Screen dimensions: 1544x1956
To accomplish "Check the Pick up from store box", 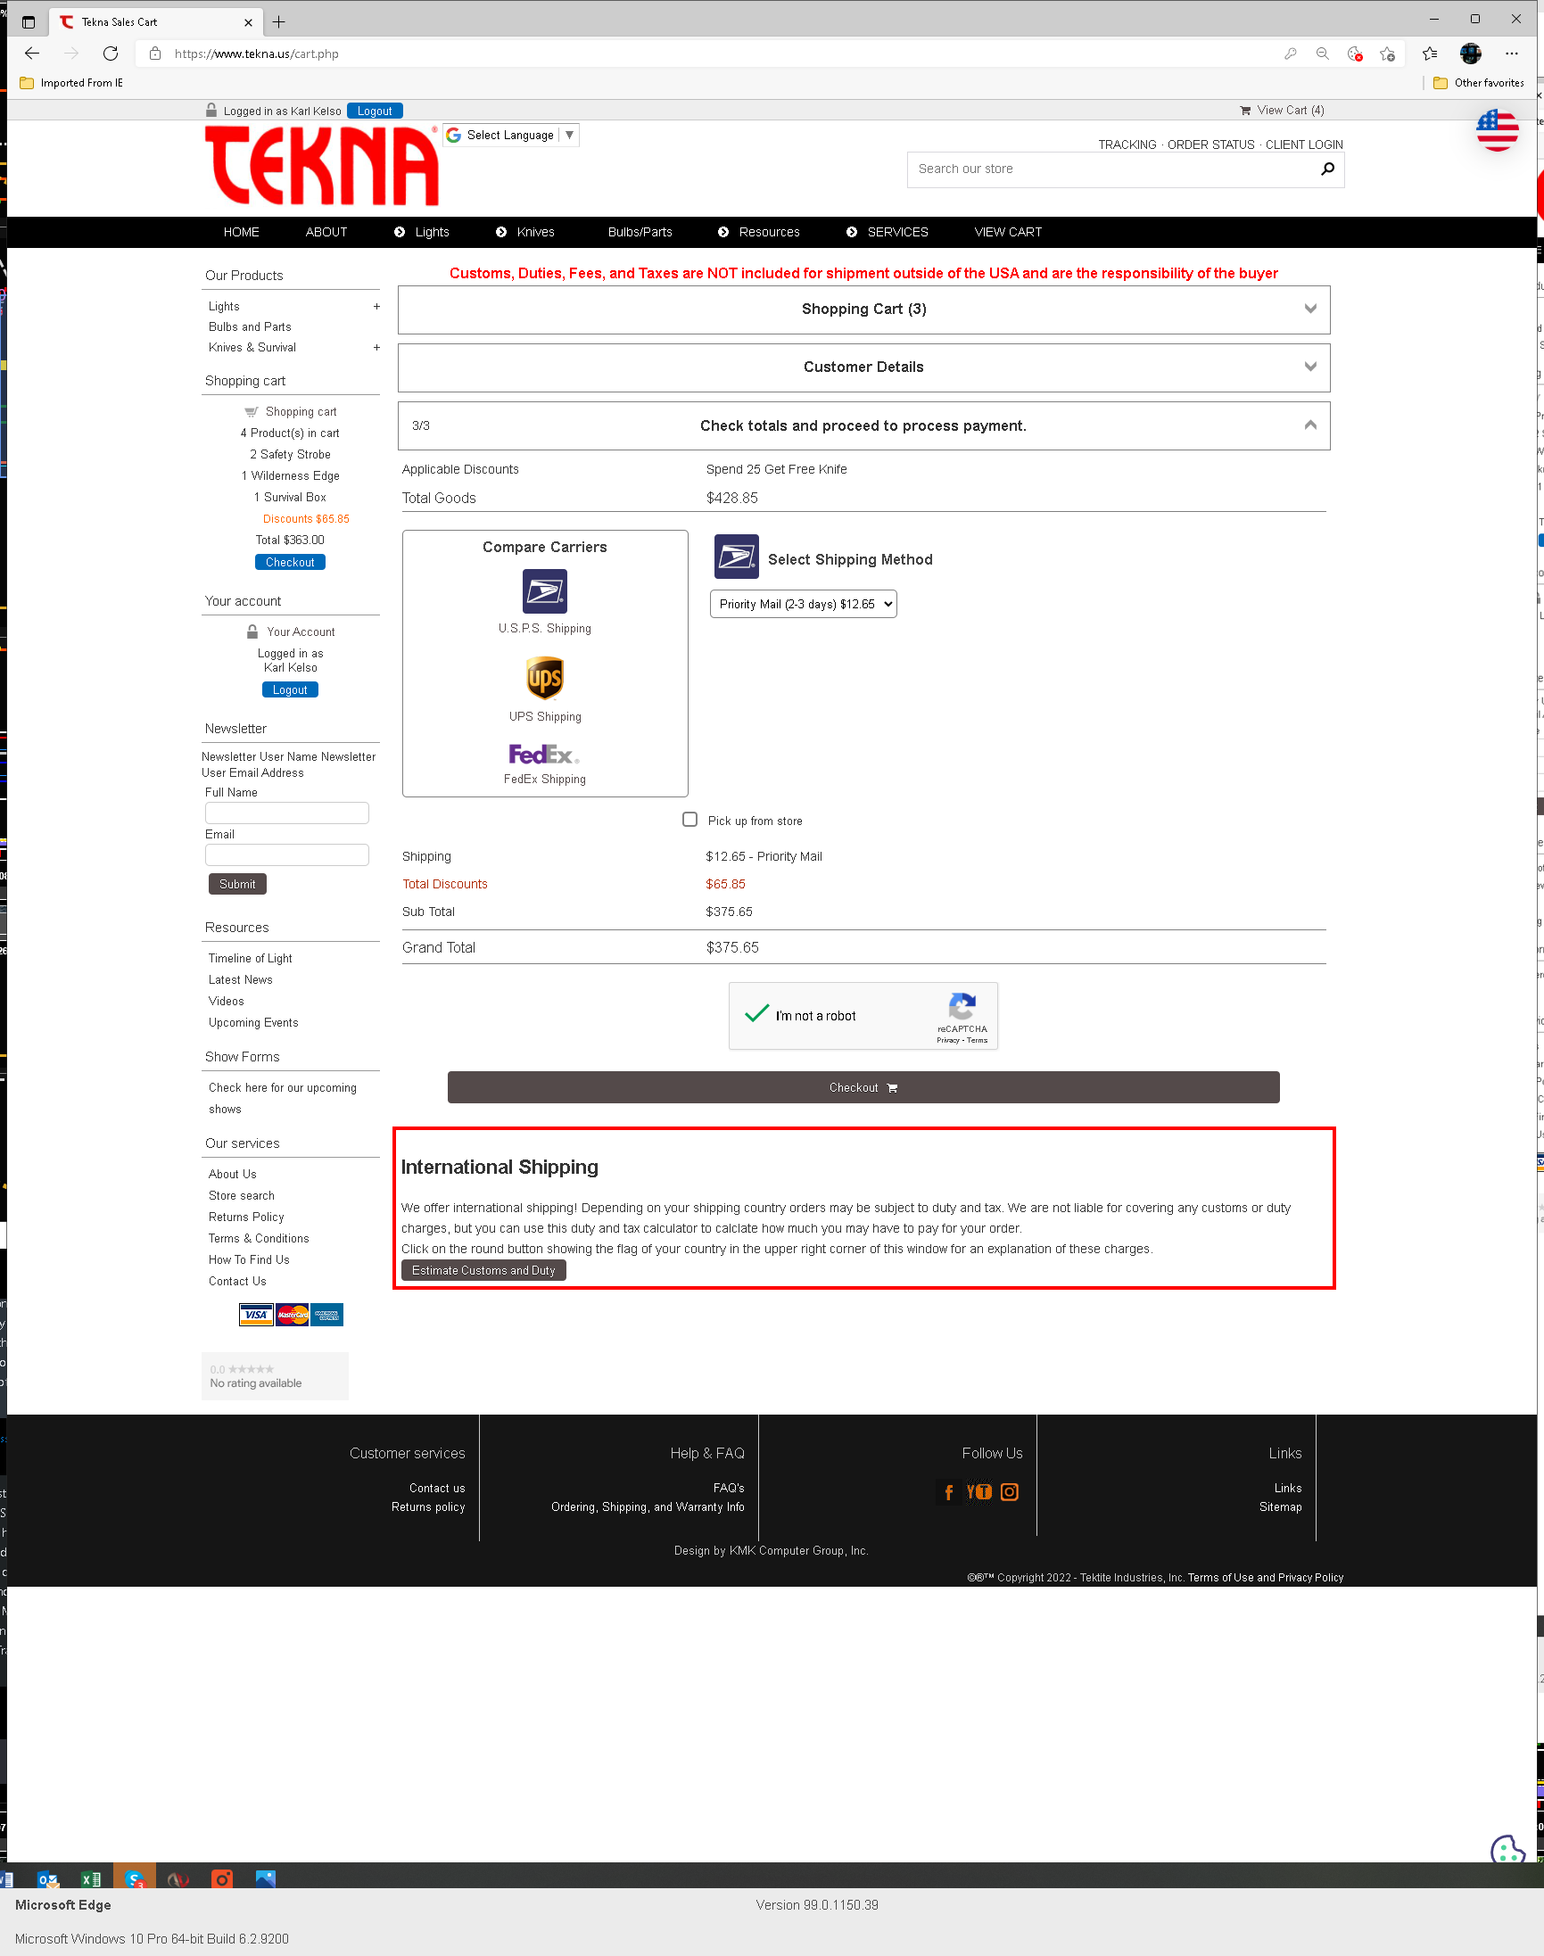I will (689, 820).
